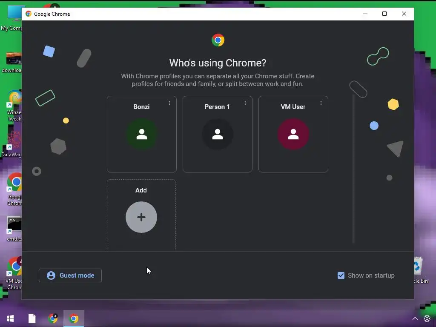Uncheck Show on startup checkbox
The height and width of the screenshot is (327, 436).
point(341,275)
